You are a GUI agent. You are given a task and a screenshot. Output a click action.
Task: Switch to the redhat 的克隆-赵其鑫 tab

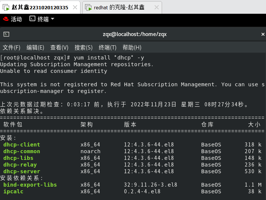tap(122, 7)
